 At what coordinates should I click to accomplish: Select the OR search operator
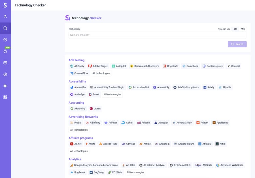[x=235, y=29]
